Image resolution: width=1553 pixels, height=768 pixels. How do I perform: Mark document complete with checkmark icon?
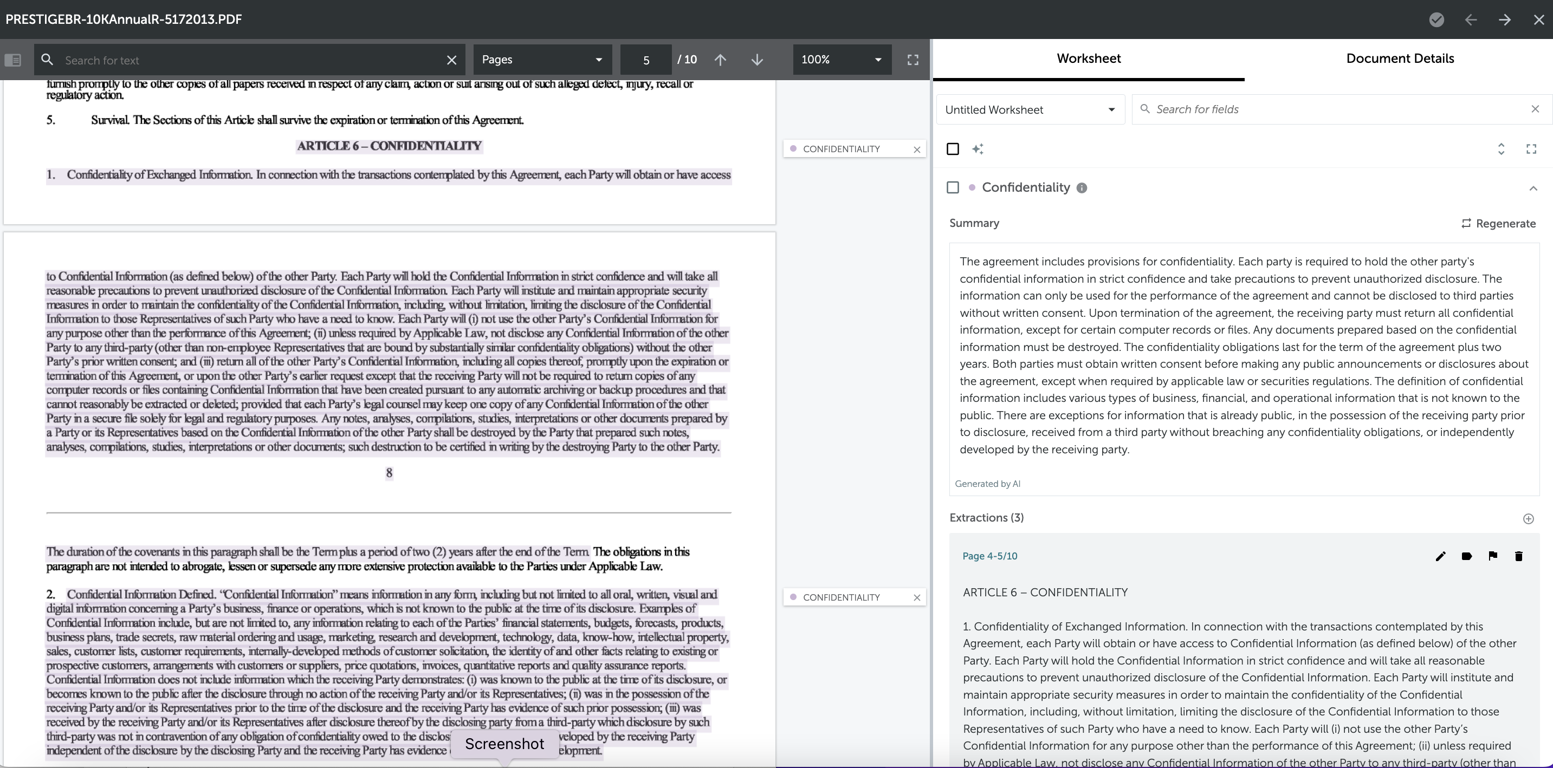click(x=1436, y=19)
